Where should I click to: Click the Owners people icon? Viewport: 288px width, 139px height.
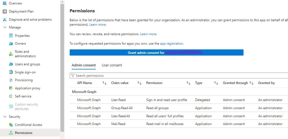click(11, 44)
